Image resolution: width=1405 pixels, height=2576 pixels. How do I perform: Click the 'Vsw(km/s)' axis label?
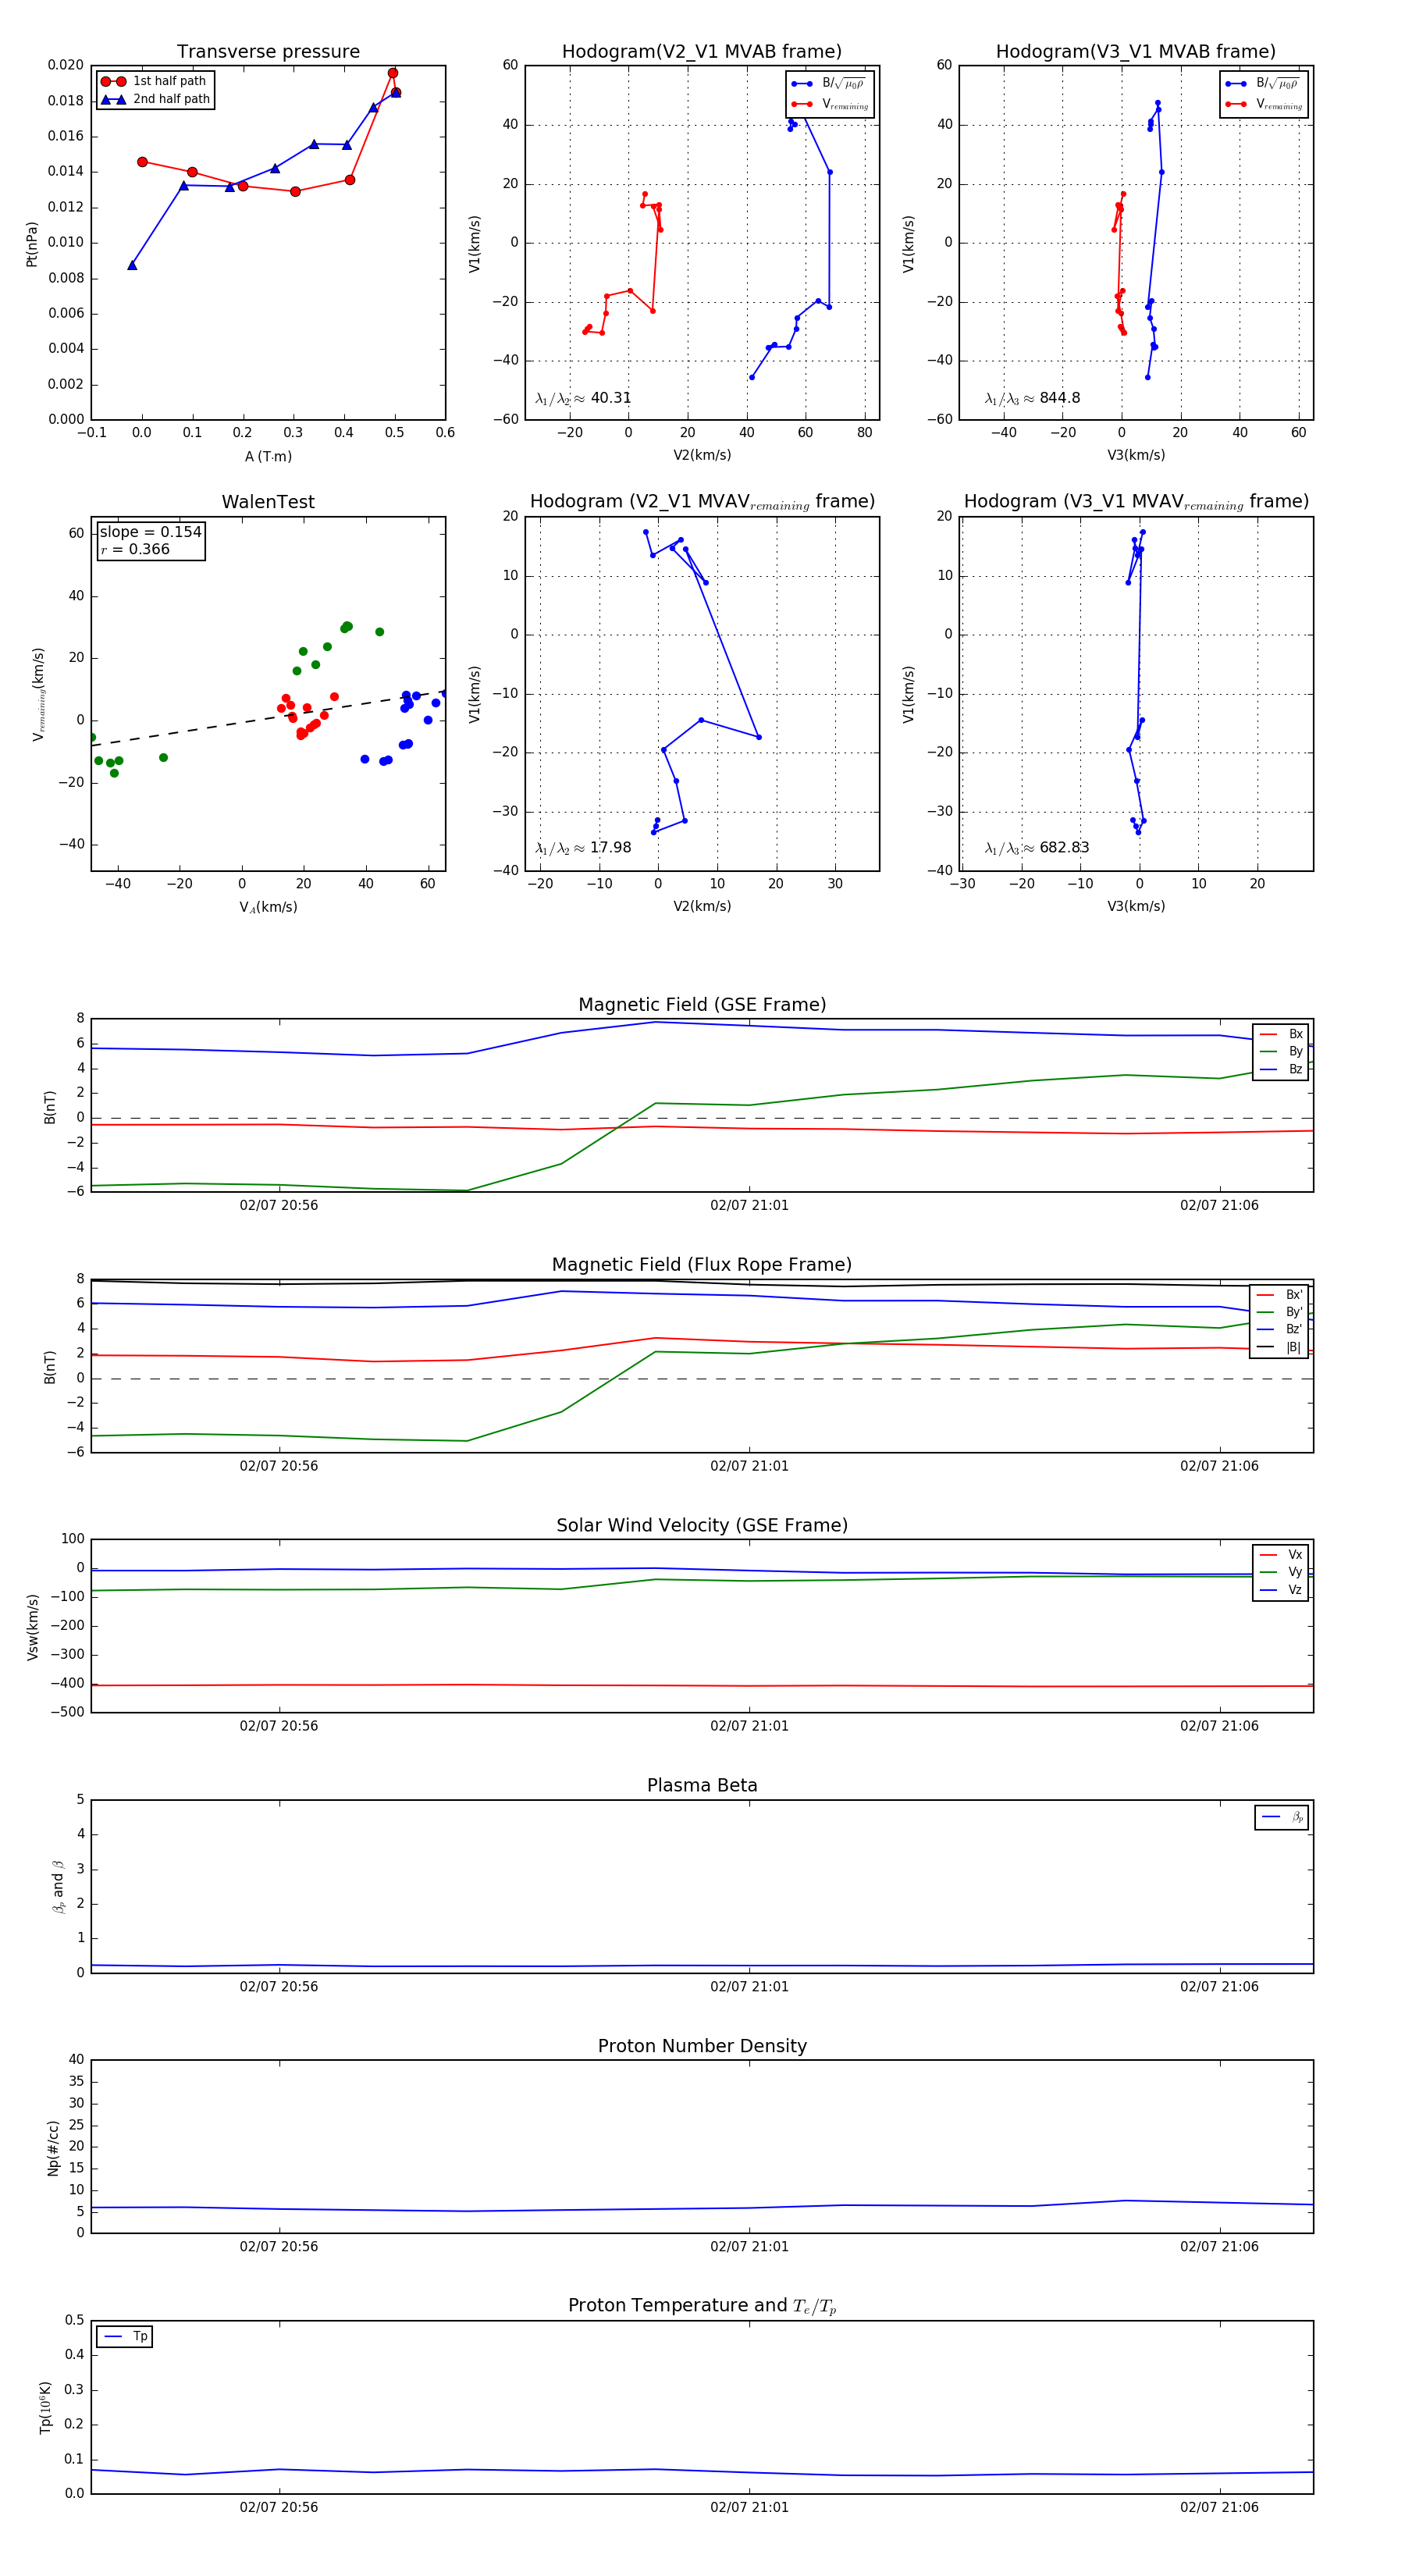[33, 1627]
